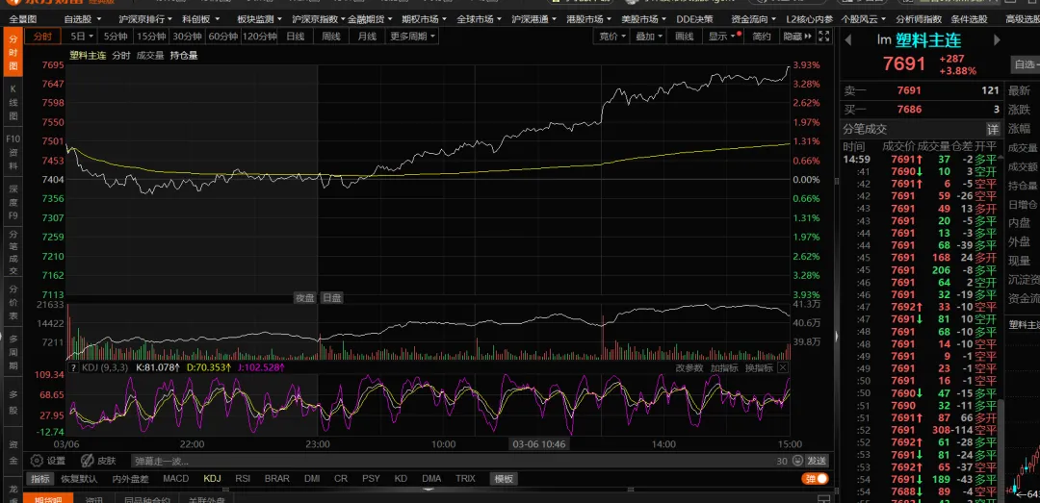This screenshot has height=503, width=1040.
Task: Open the 港股市场 dropdown menu
Action: tap(589, 19)
